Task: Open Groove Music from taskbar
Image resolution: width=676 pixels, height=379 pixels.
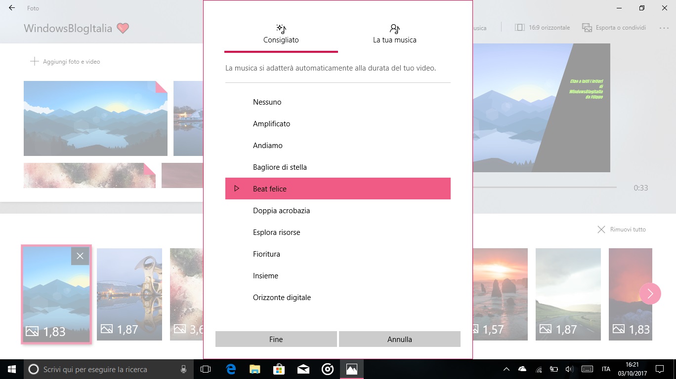Action: coord(327,369)
